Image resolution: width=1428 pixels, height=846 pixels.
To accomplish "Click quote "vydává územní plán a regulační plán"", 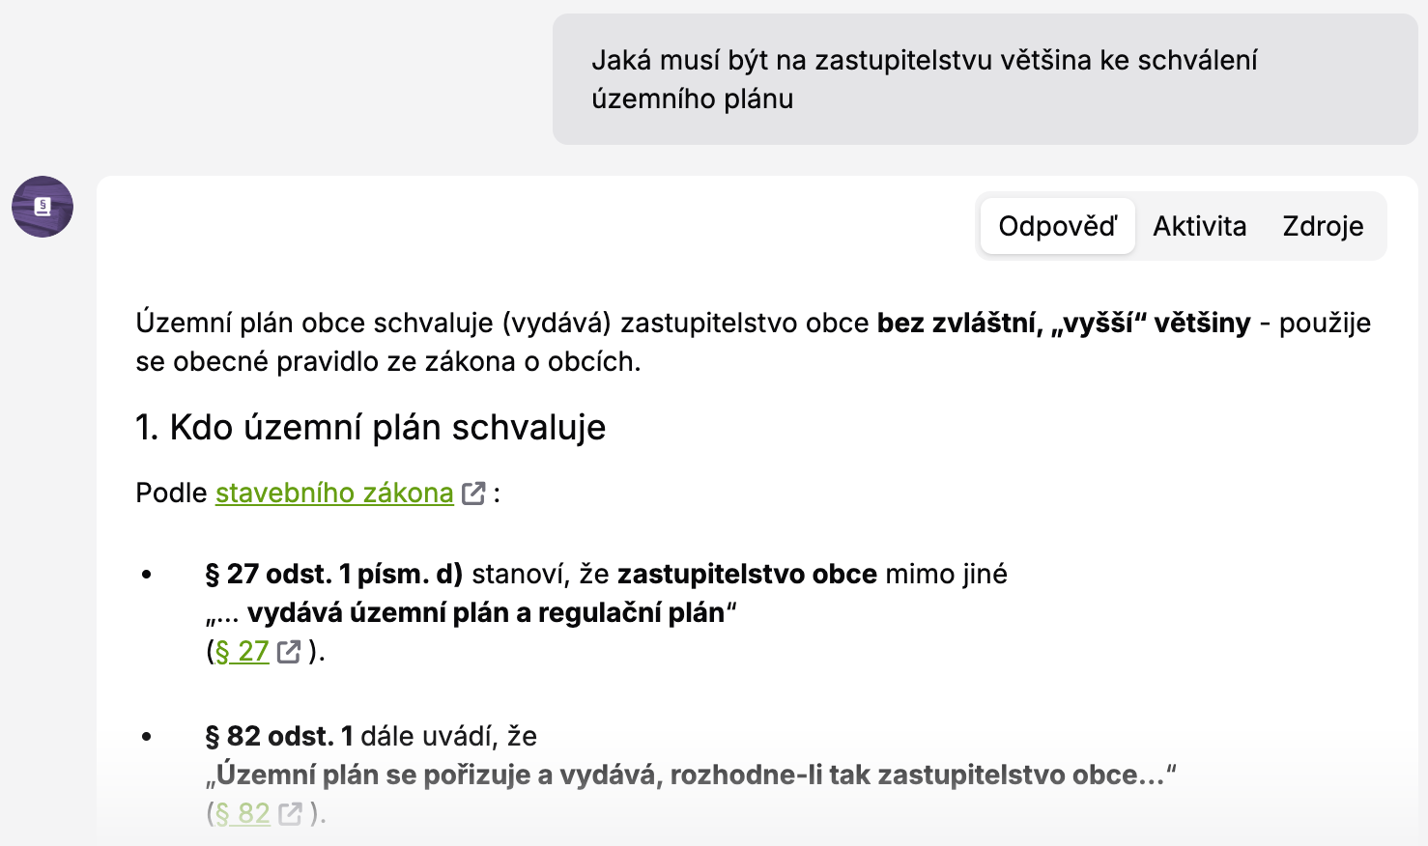I will click(x=486, y=613).
